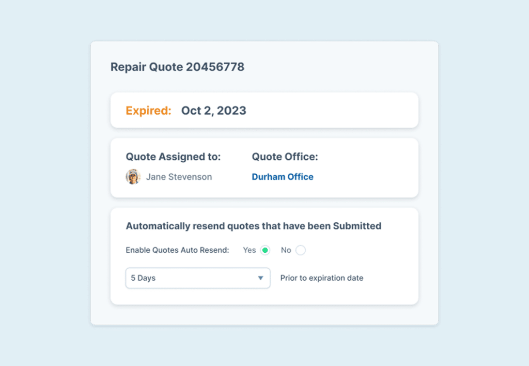Click the "Prior to expiration date" text
Image resolution: width=529 pixels, height=366 pixels.
[x=321, y=278]
